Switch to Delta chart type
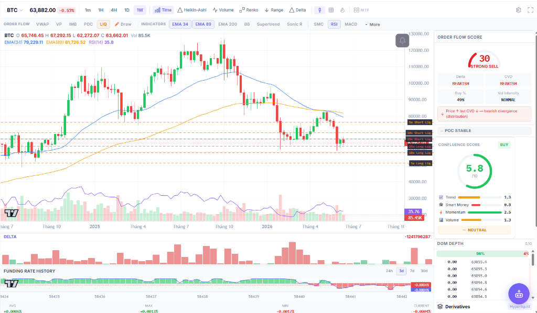Image resolution: width=537 pixels, height=313 pixels. click(x=298, y=10)
